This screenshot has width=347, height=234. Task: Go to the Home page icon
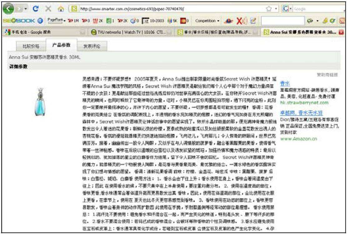(x=61, y=9)
